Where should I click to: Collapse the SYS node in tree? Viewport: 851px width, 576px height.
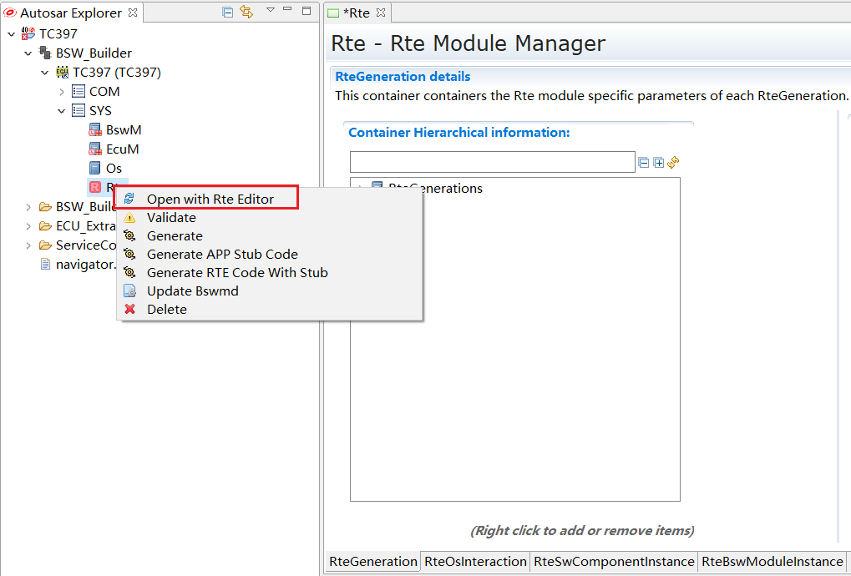[x=62, y=111]
